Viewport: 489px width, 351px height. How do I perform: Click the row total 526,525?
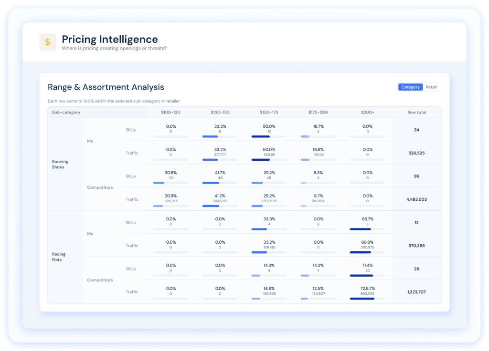pyautogui.click(x=416, y=153)
